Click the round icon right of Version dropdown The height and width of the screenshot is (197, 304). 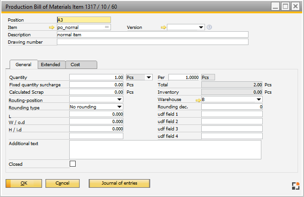(210, 28)
